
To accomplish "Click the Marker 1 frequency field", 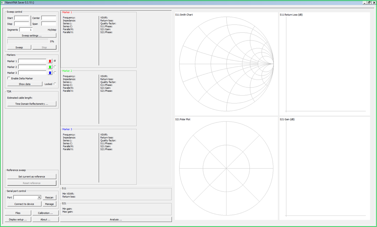I will click(x=32, y=61).
